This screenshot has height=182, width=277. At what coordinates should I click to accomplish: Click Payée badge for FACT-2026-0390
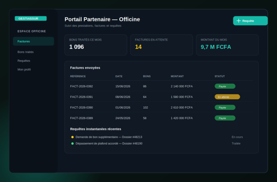225,108
